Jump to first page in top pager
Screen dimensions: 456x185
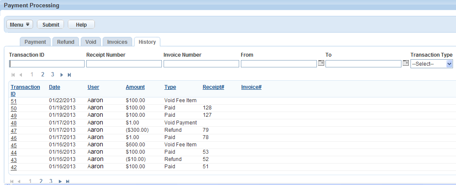click(13, 75)
